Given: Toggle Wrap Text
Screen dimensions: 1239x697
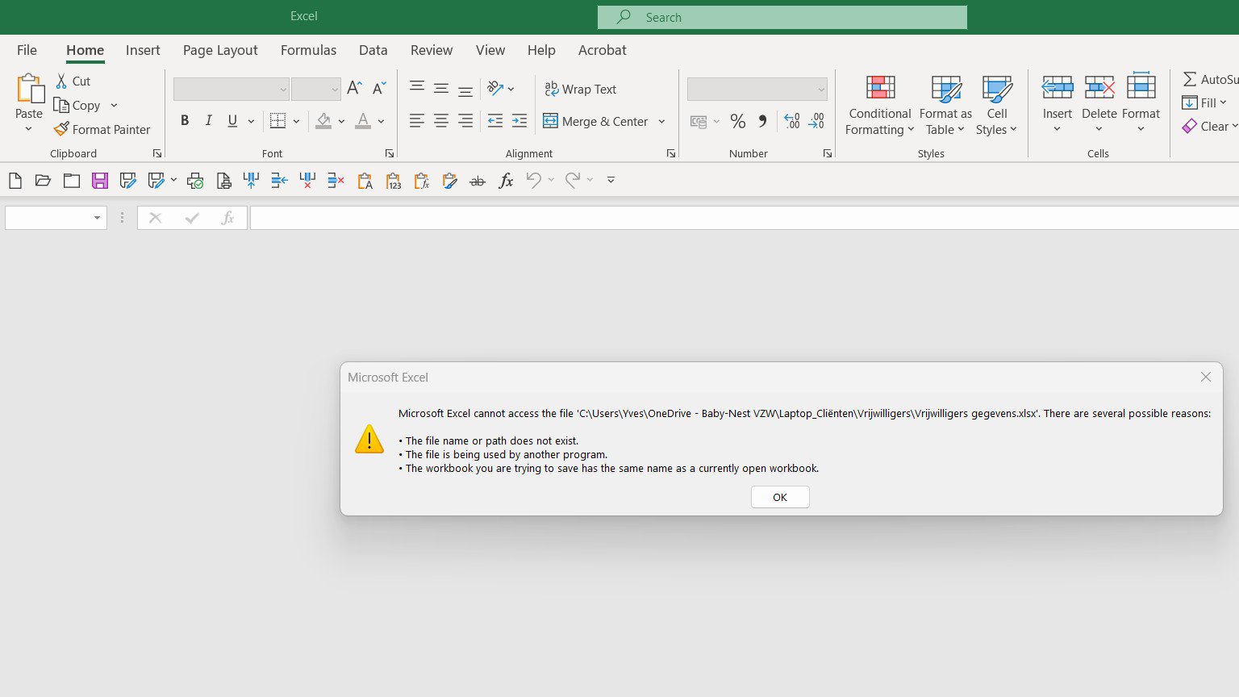Looking at the screenshot, I should (x=581, y=89).
